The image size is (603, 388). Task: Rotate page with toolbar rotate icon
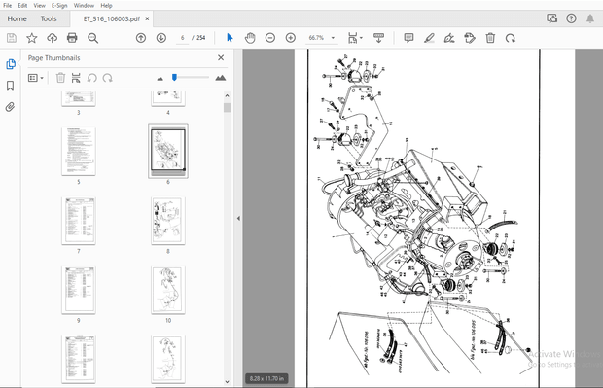pyautogui.click(x=511, y=38)
